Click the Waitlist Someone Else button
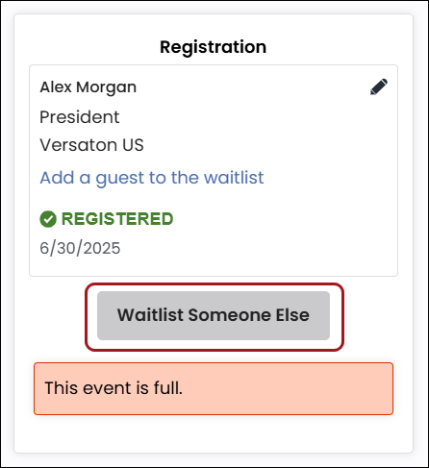429x468 pixels. click(x=214, y=315)
